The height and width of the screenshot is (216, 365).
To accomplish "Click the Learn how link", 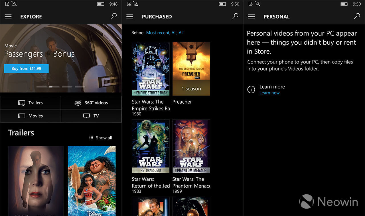I will point(269,93).
